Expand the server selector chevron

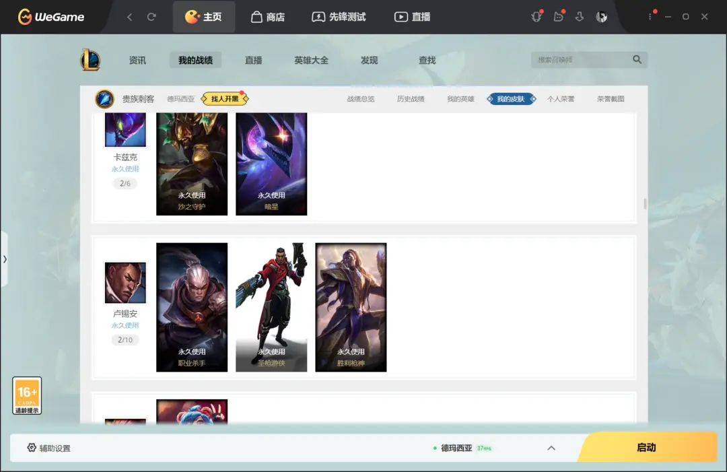click(x=551, y=448)
